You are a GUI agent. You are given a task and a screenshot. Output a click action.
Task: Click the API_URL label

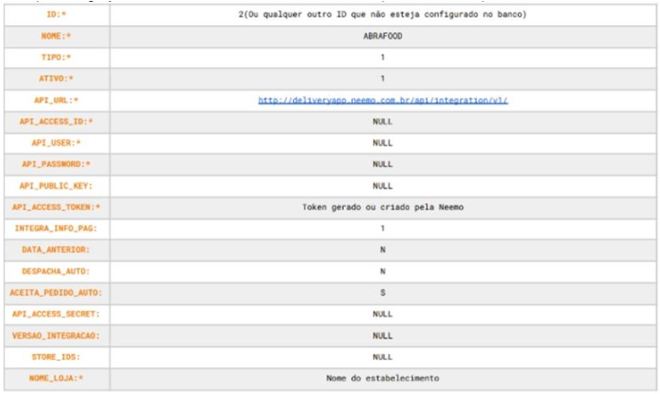(56, 101)
